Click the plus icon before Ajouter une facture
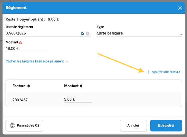The height and width of the screenshot is (137, 187). point(148,72)
